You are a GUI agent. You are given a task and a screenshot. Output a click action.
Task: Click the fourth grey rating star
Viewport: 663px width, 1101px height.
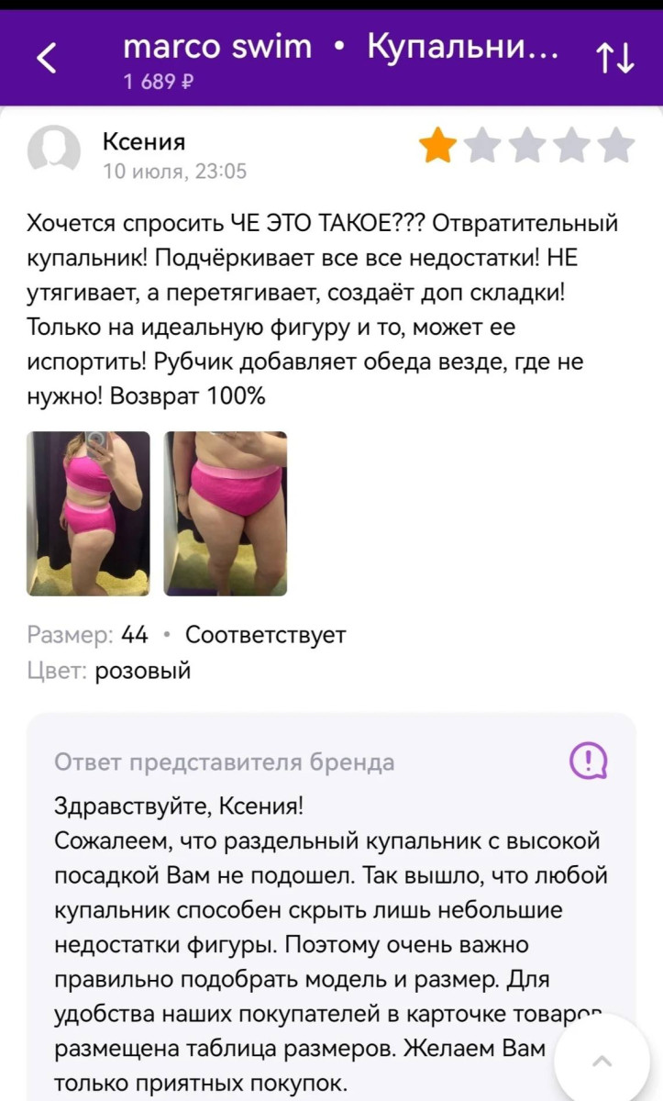pos(571,146)
